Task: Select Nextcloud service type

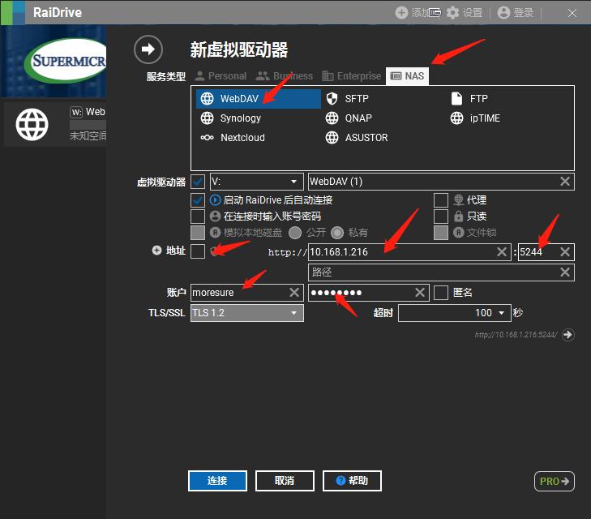Action: click(233, 138)
